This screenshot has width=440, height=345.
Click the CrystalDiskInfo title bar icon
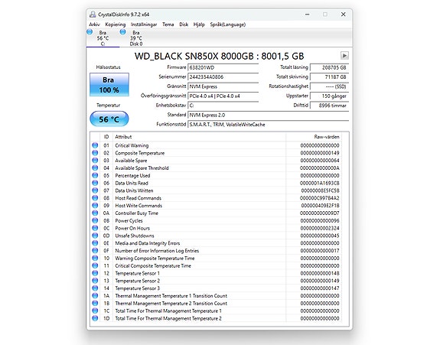click(x=93, y=15)
